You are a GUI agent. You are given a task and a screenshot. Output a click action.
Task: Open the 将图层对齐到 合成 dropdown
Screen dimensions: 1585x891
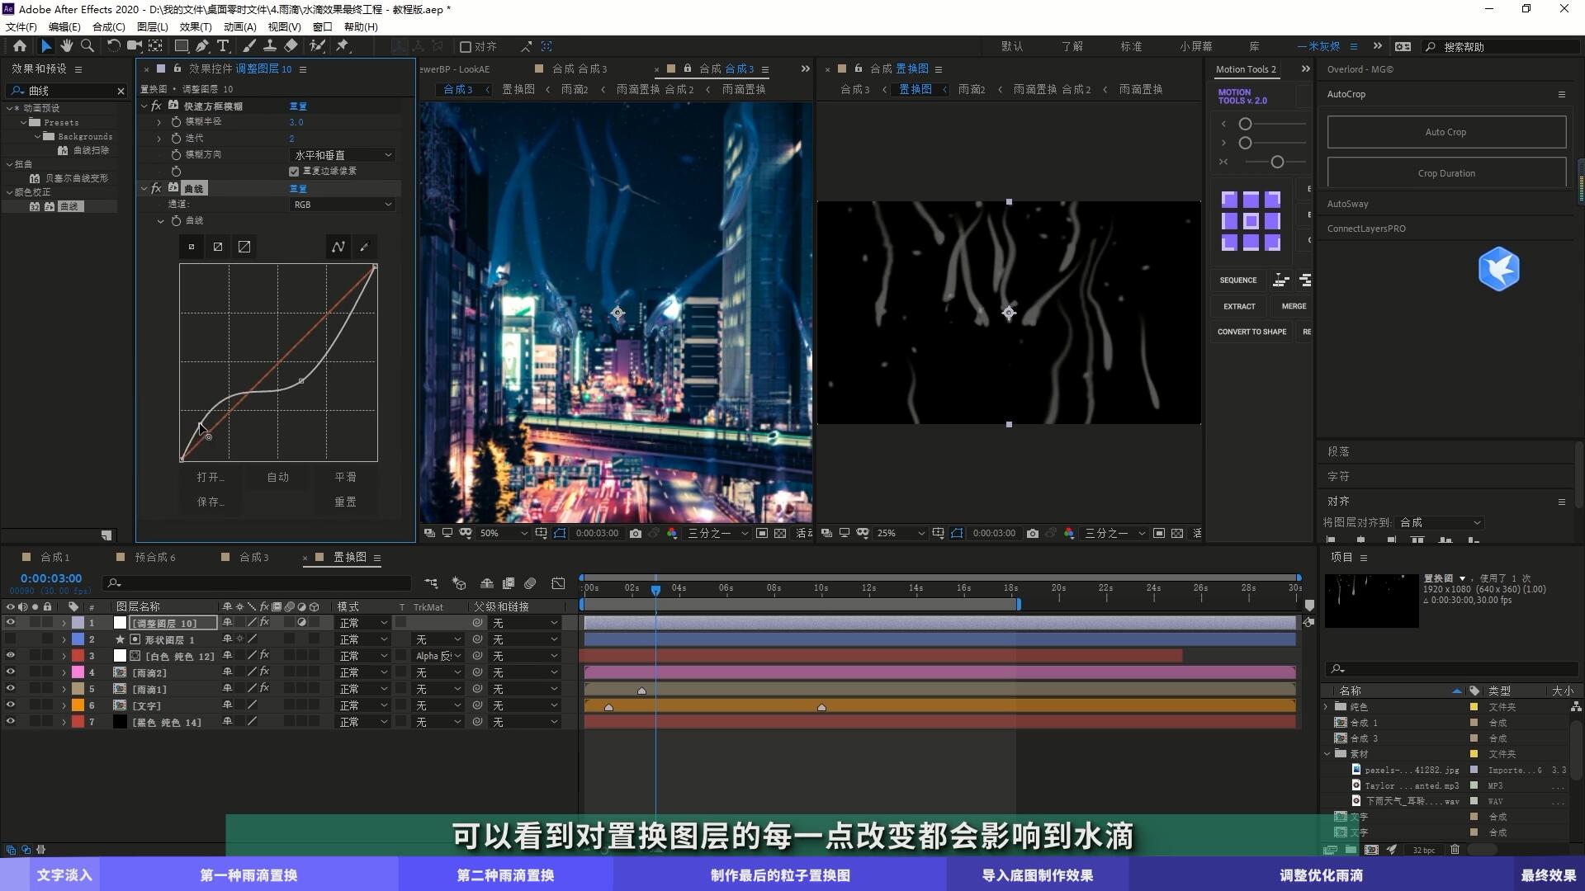pyautogui.click(x=1441, y=523)
